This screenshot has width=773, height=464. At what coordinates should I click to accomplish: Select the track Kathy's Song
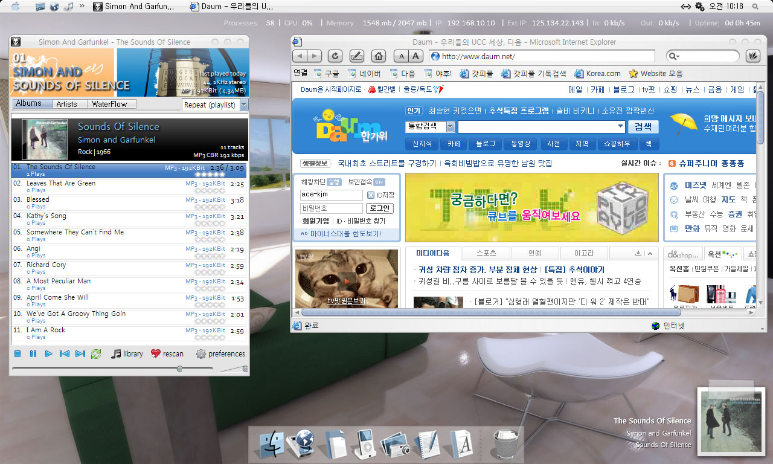129,219
